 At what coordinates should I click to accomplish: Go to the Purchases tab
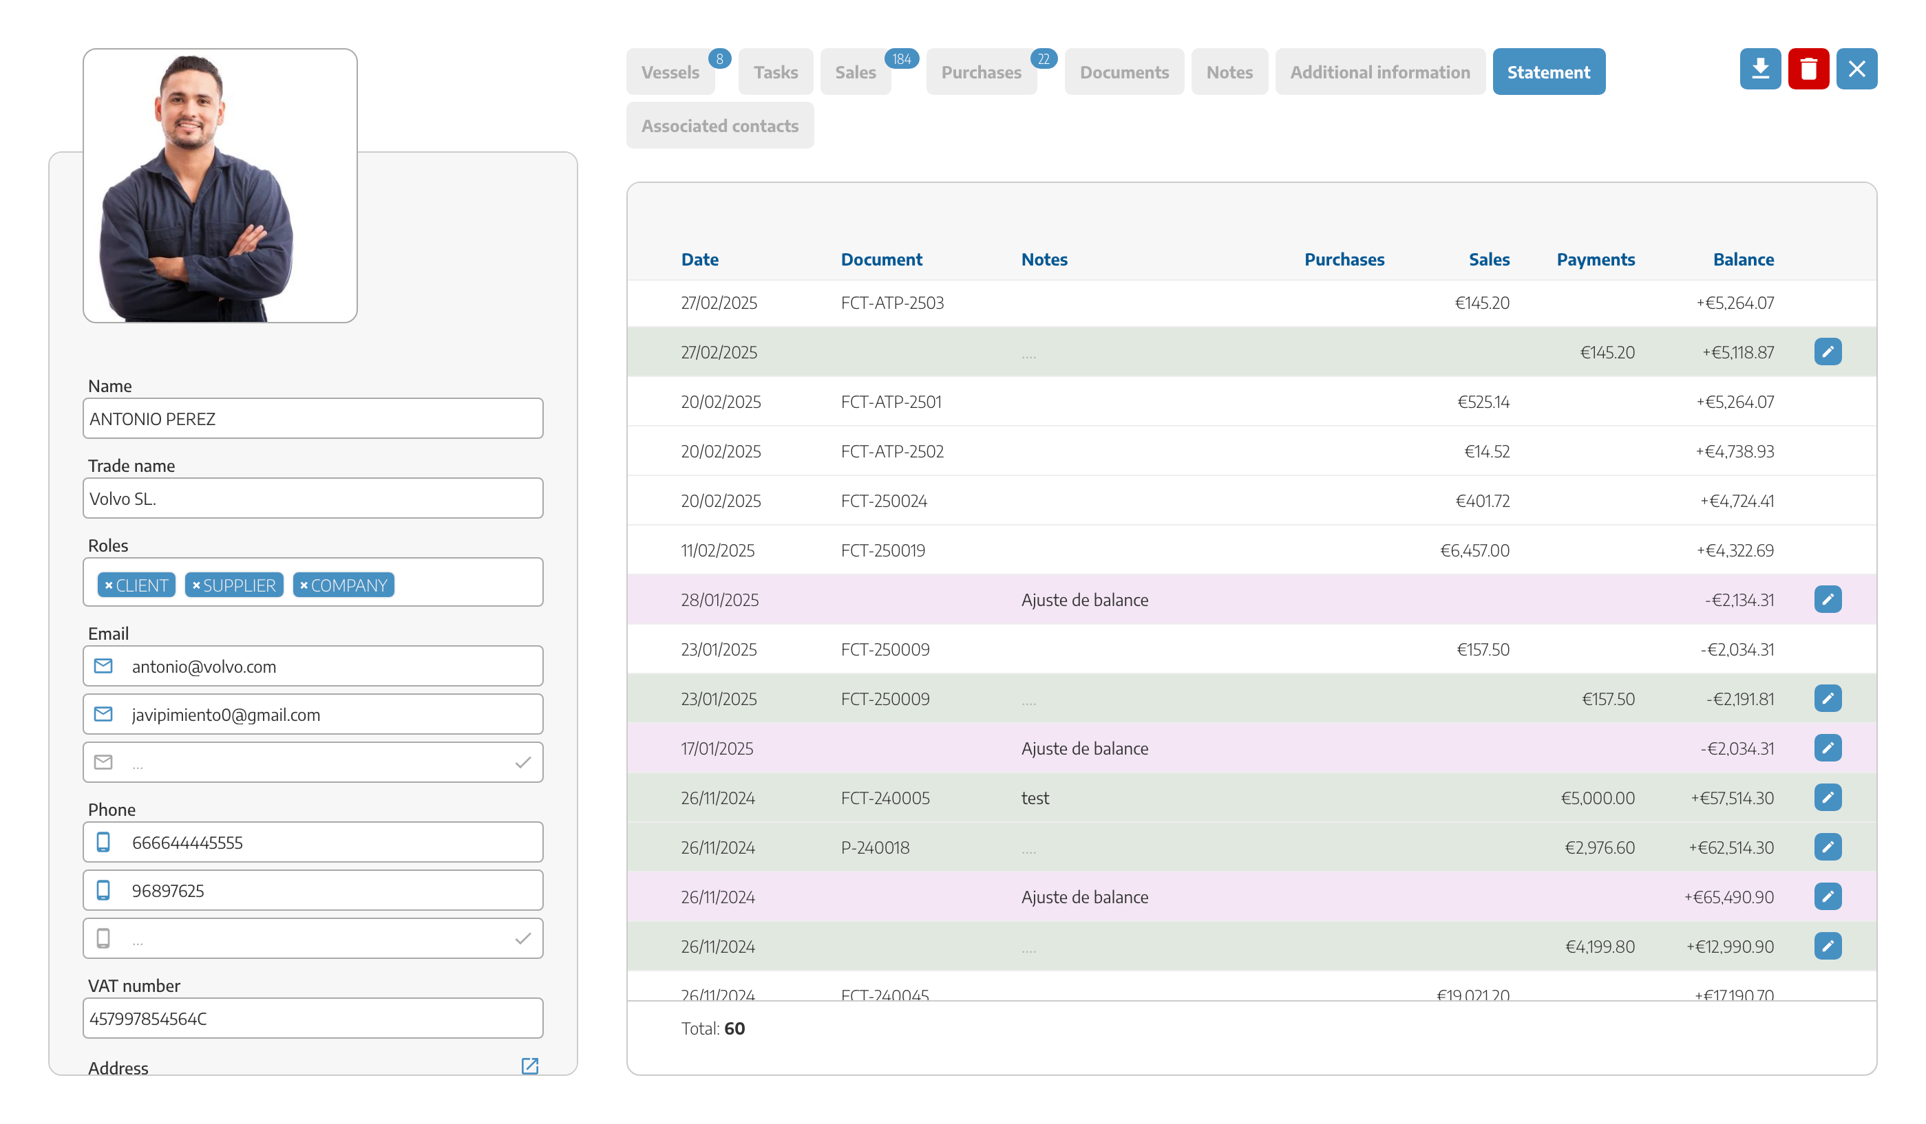point(982,72)
